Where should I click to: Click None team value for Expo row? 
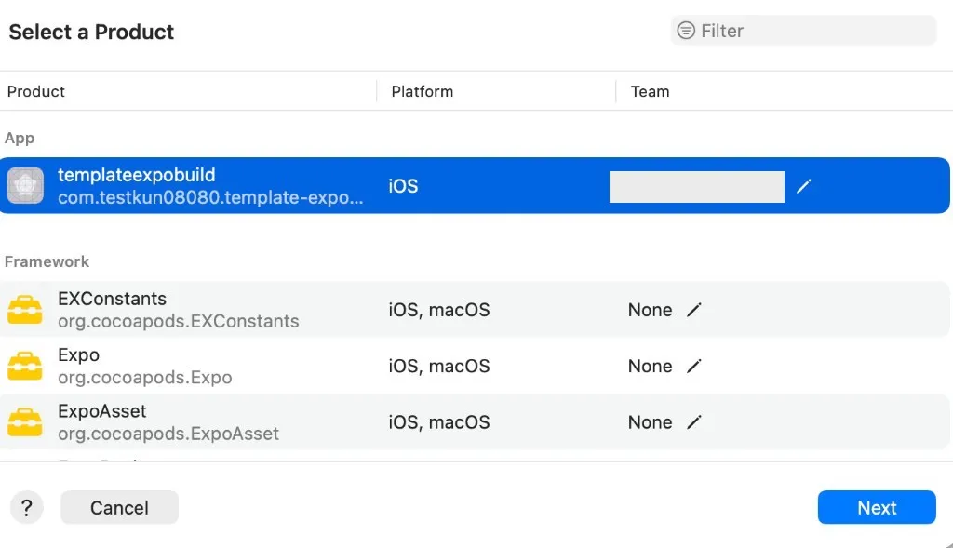click(x=650, y=367)
